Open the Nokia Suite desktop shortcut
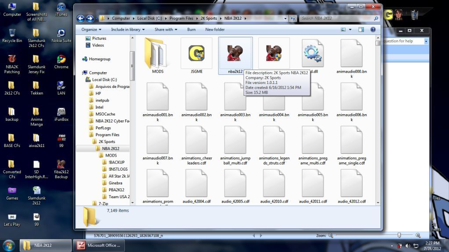Viewport: 449px width, 252px height. pos(61,36)
